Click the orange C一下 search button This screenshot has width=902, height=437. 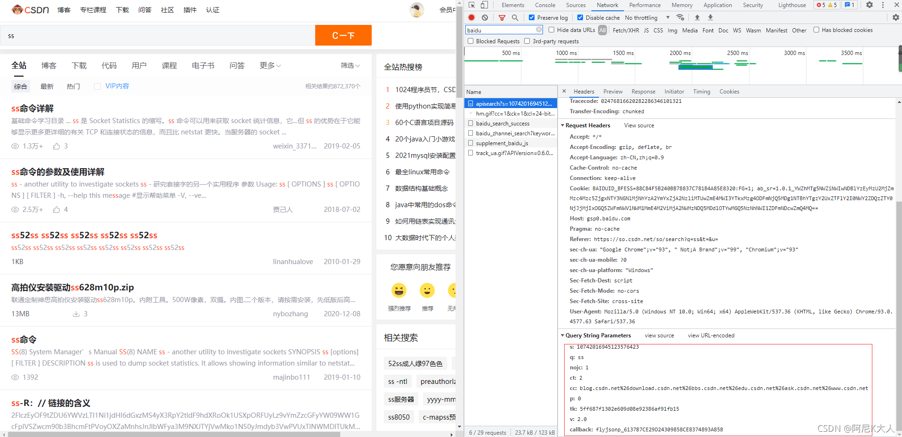tap(343, 35)
